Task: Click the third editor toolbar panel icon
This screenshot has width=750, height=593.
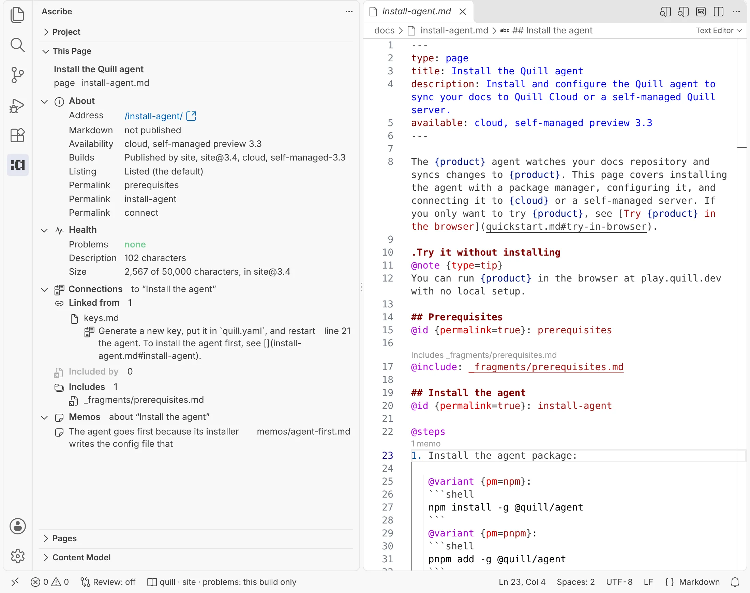Action: tap(701, 12)
